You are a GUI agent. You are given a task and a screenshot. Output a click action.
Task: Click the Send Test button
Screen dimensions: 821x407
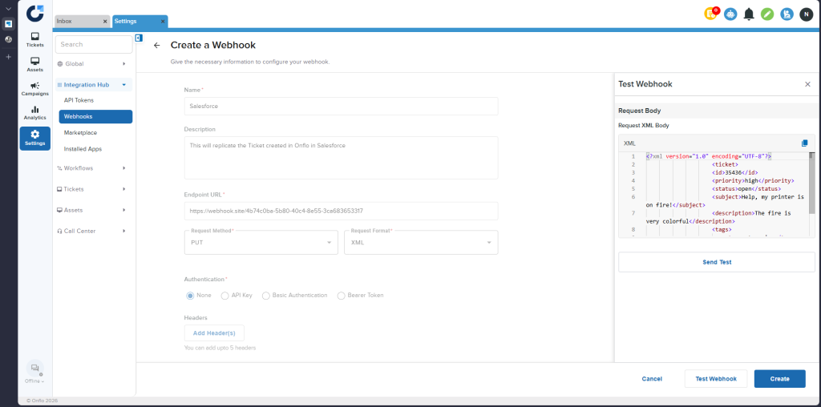[717, 262]
